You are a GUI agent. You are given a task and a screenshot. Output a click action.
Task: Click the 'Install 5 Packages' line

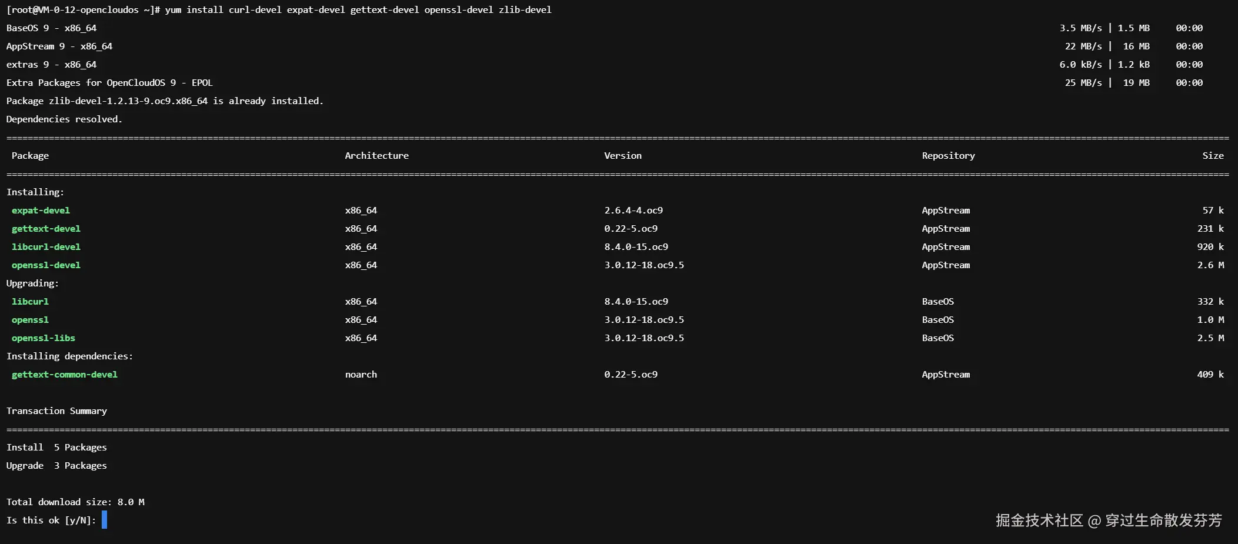pos(56,448)
